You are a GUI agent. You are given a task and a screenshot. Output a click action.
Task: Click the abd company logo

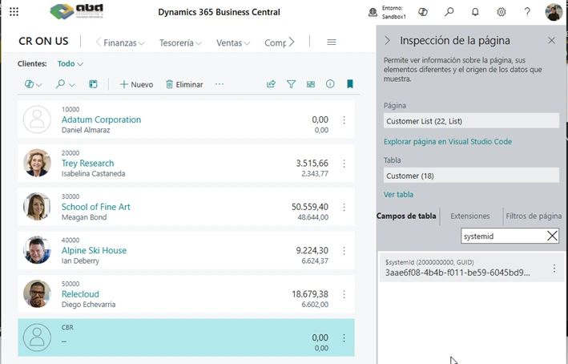(x=76, y=11)
